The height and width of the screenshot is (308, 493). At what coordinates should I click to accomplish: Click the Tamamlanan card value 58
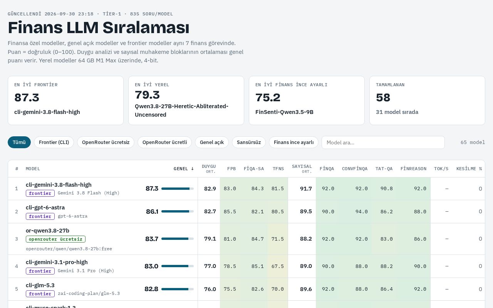pos(383,98)
